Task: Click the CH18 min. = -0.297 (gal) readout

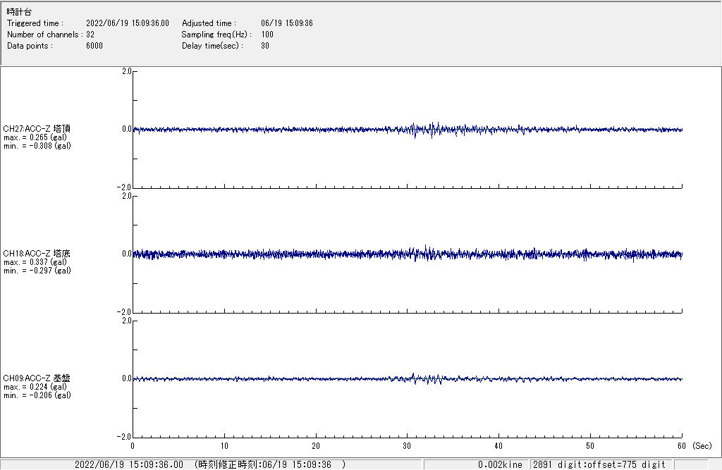Action: point(37,271)
